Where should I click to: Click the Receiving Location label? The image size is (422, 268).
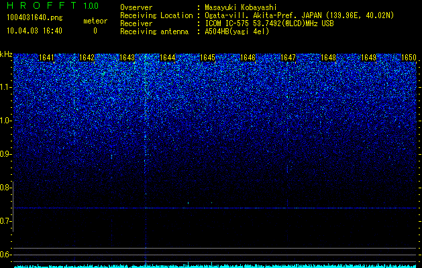coord(156,15)
